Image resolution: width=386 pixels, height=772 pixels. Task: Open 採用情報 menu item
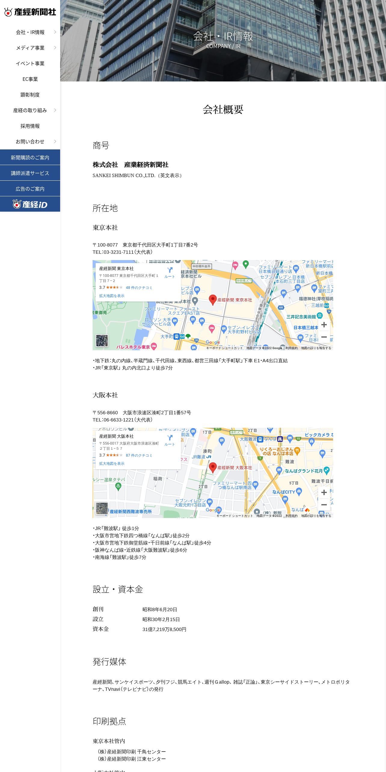click(x=30, y=126)
